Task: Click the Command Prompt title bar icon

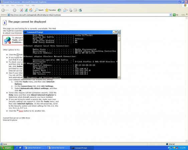Action: tap(25, 32)
